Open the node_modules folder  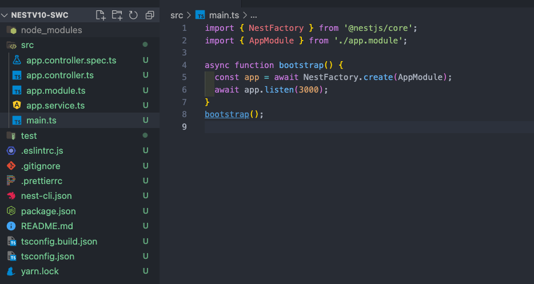[x=79, y=30]
